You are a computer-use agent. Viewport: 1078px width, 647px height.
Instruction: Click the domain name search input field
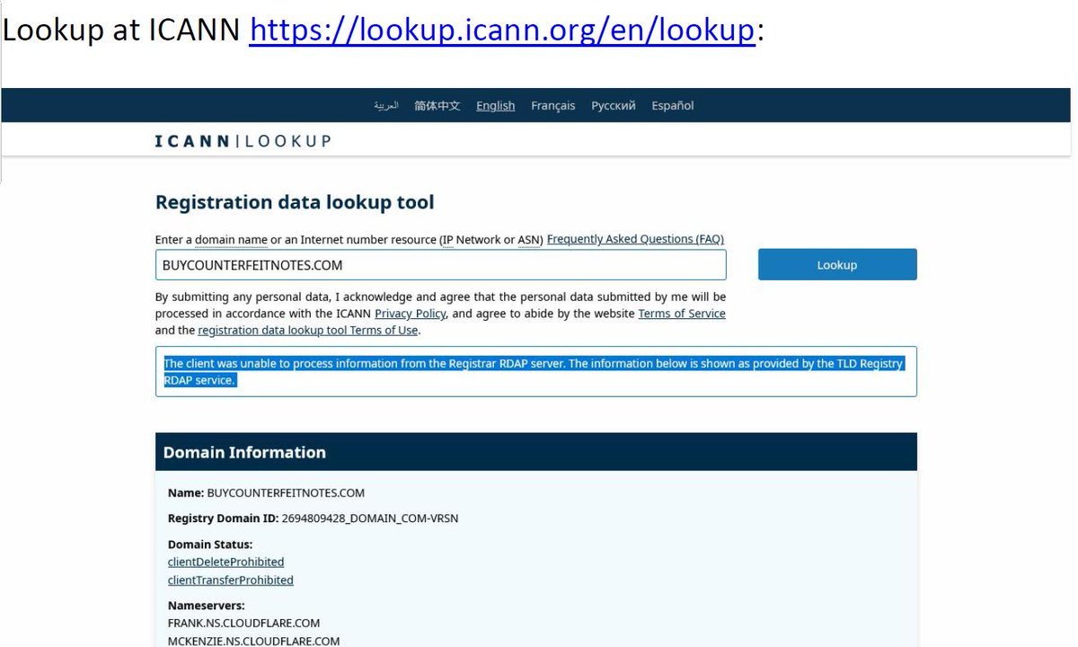(x=440, y=265)
